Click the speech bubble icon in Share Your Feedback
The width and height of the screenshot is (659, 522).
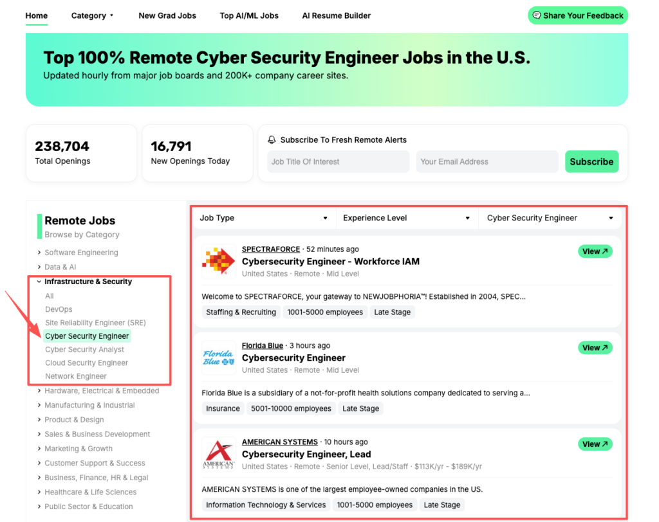(x=536, y=15)
